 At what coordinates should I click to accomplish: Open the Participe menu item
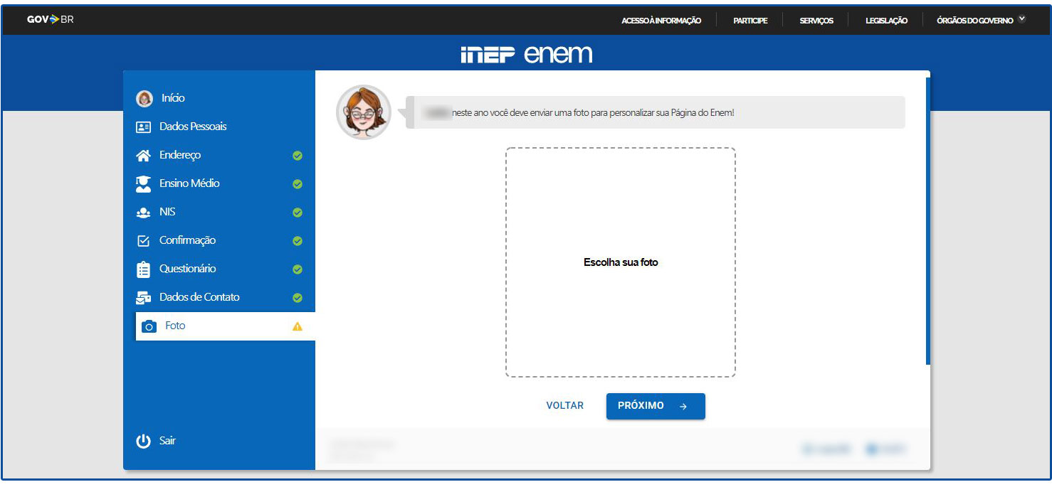tap(750, 21)
